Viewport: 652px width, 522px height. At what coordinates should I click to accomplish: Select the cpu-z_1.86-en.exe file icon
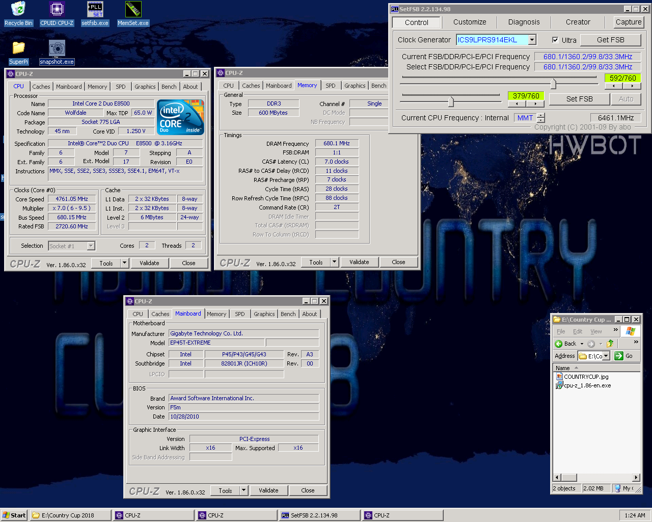click(559, 385)
